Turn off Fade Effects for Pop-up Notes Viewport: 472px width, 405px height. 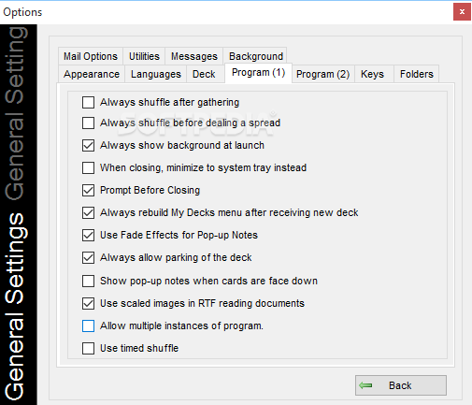(x=88, y=235)
